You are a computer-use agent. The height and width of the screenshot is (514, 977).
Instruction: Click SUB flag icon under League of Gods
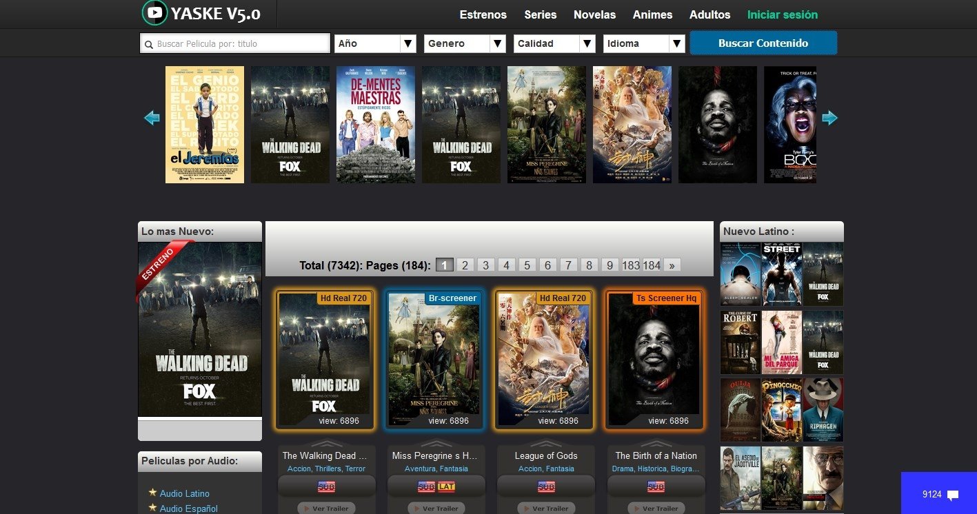[x=546, y=487]
